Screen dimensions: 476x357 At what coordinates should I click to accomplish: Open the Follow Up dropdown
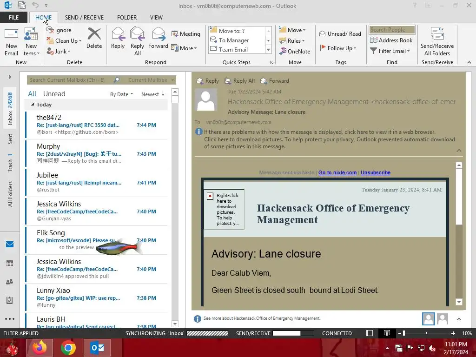click(x=338, y=48)
